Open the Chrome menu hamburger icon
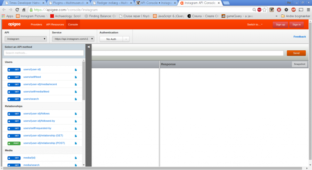312x170 pixels. pyautogui.click(x=308, y=10)
